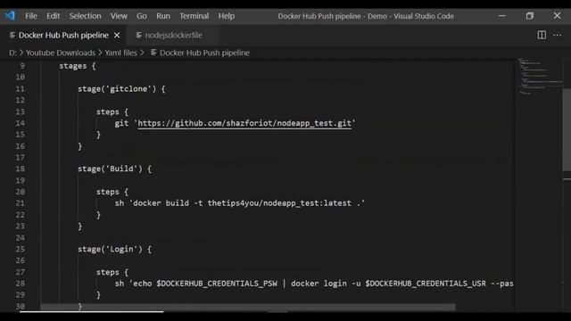Close the Visual Studio Code window
The width and height of the screenshot is (571, 321).
click(557, 16)
